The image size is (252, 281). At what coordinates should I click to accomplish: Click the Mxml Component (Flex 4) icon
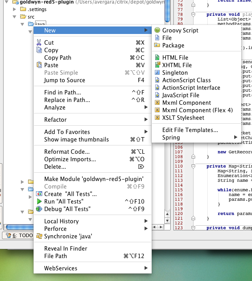(157, 110)
